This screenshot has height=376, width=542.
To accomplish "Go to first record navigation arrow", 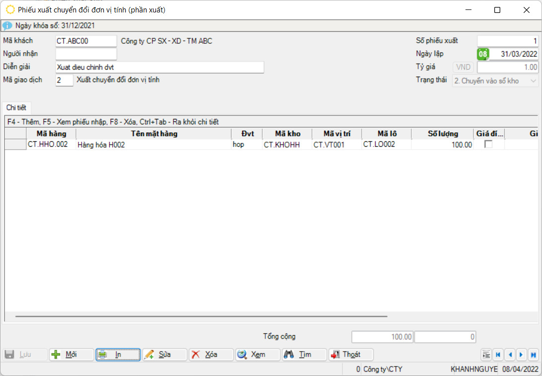I will pos(498,355).
